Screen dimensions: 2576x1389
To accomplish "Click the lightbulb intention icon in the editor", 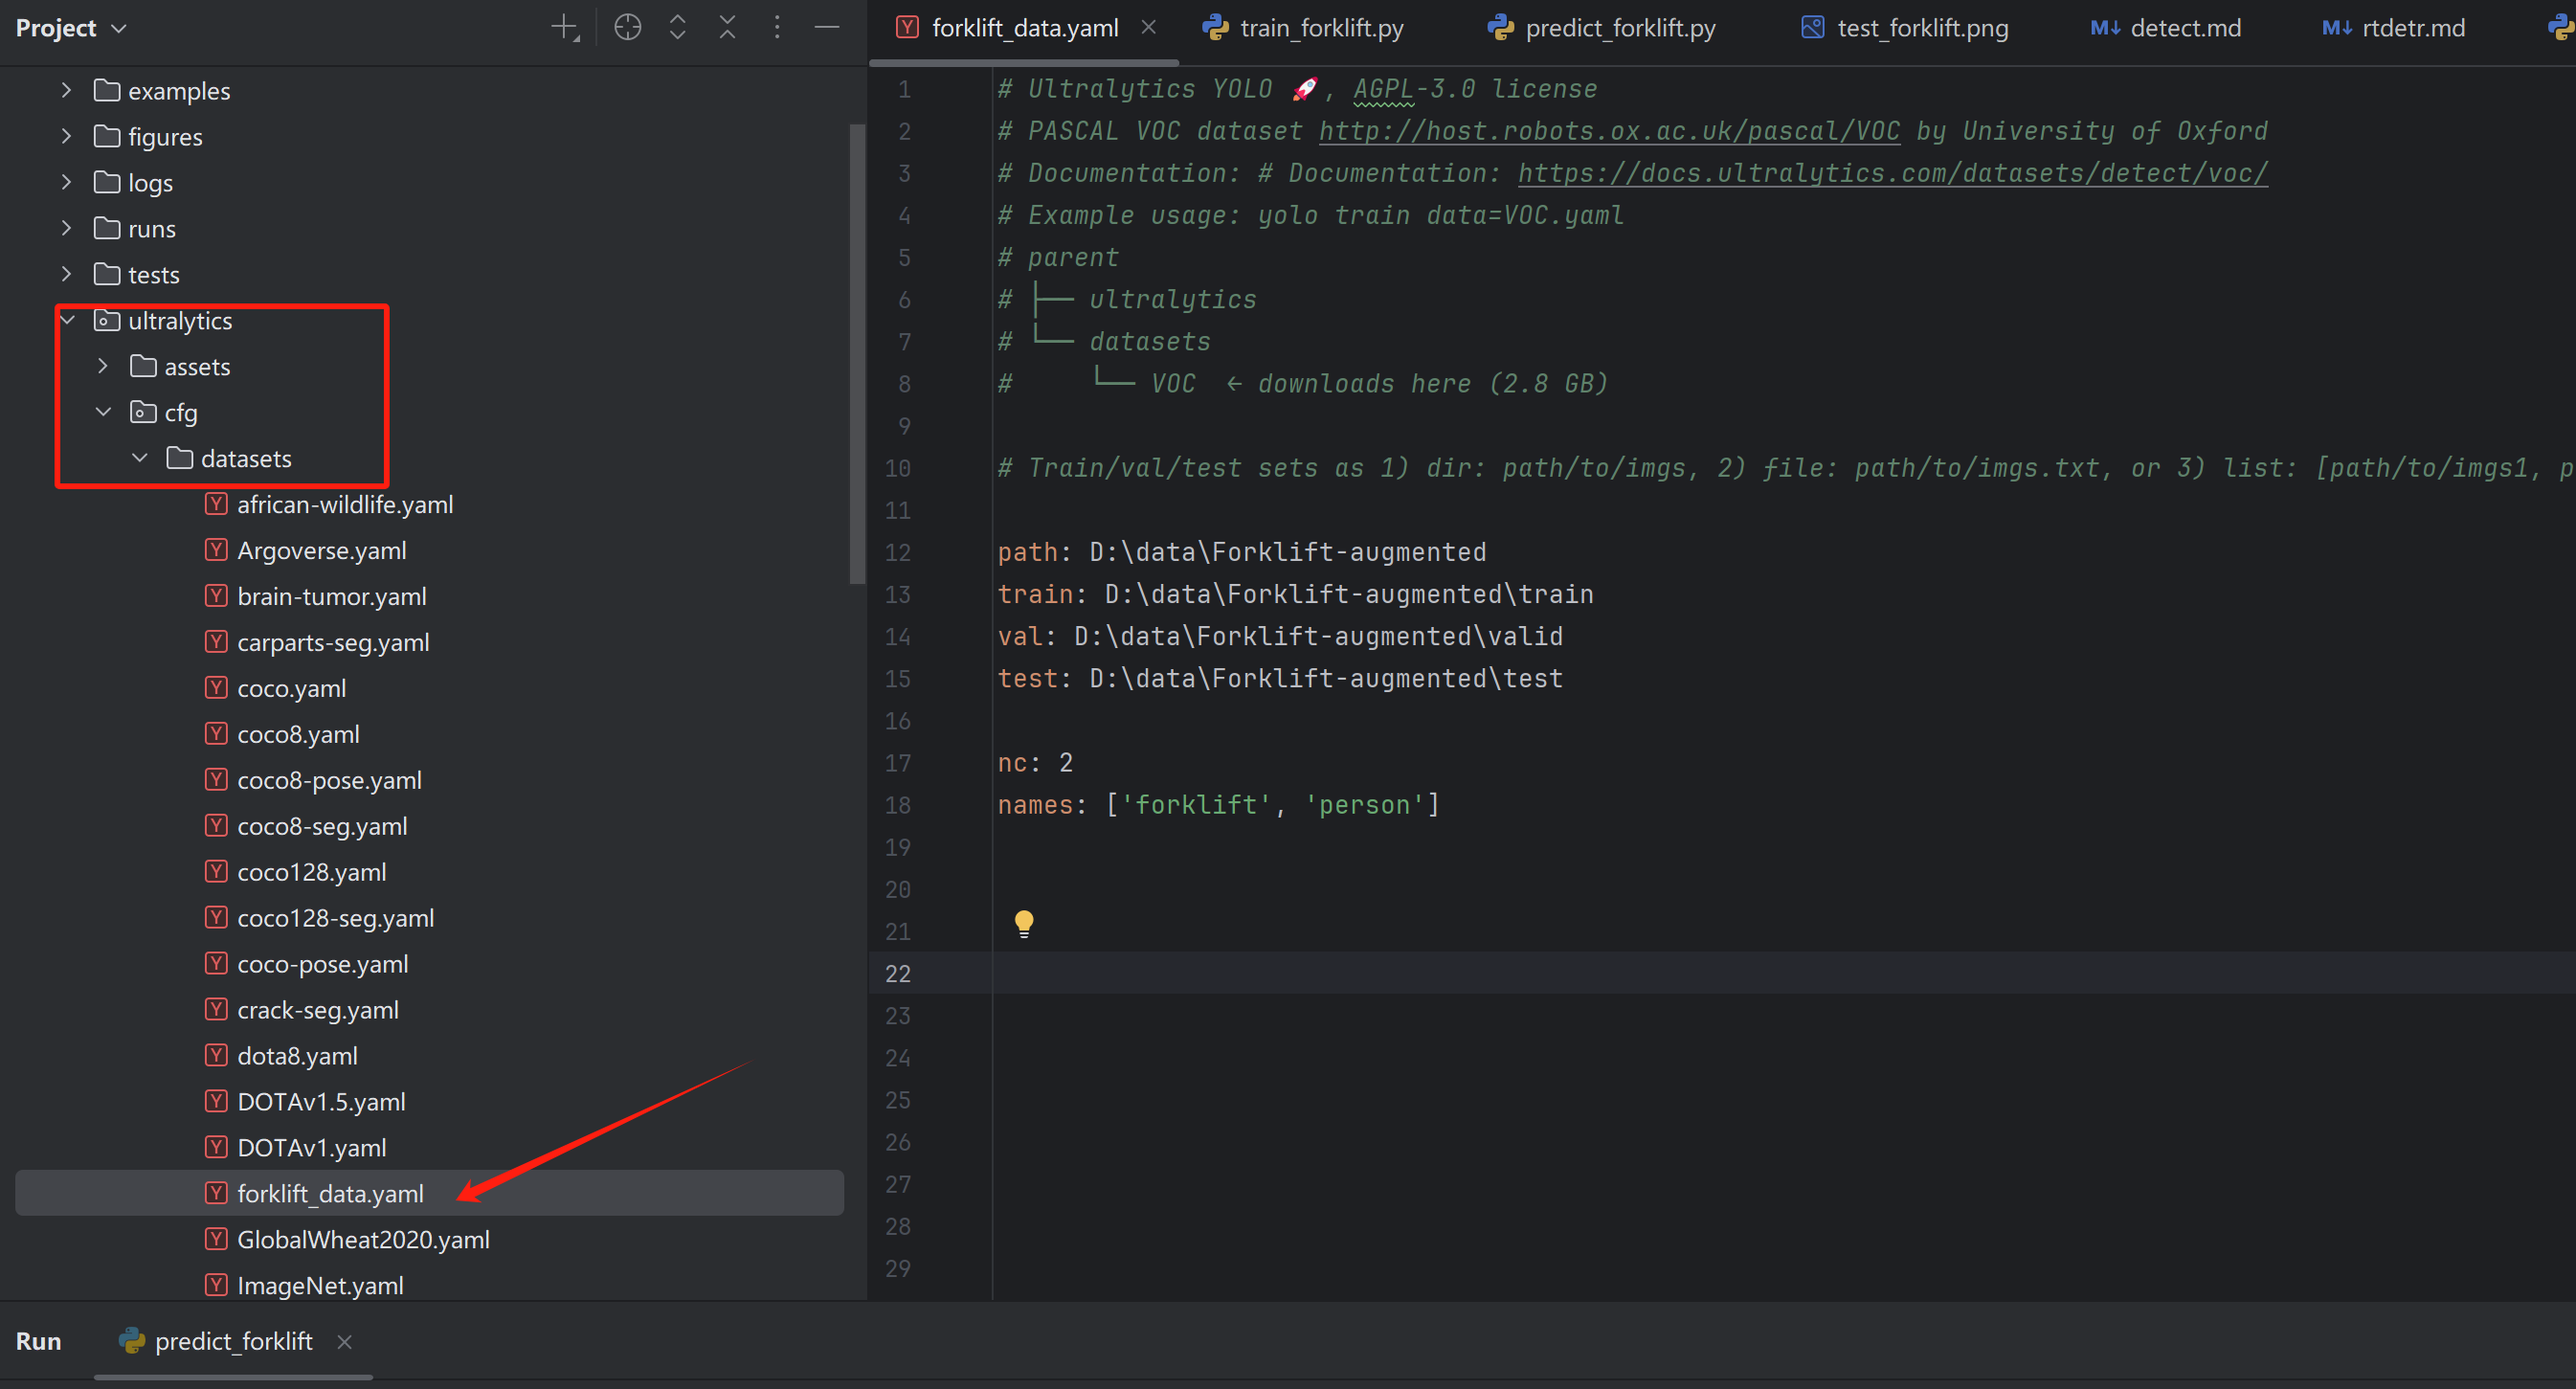I will click(1024, 922).
